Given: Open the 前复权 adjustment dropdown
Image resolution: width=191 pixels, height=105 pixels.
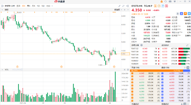Looking at the screenshot, I should click(x=118, y=10).
